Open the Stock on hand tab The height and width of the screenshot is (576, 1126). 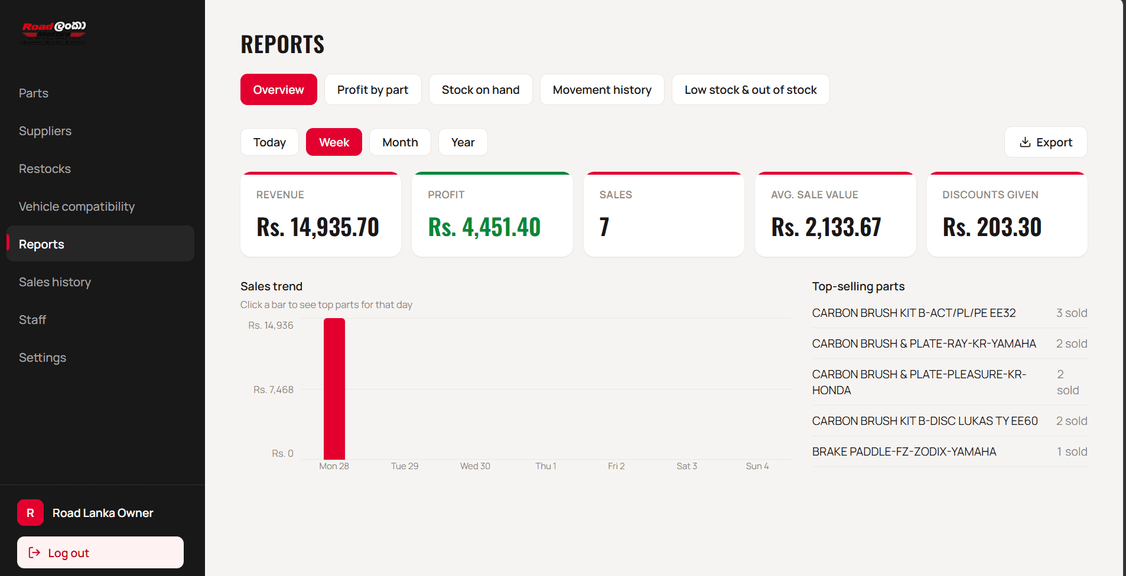481,90
